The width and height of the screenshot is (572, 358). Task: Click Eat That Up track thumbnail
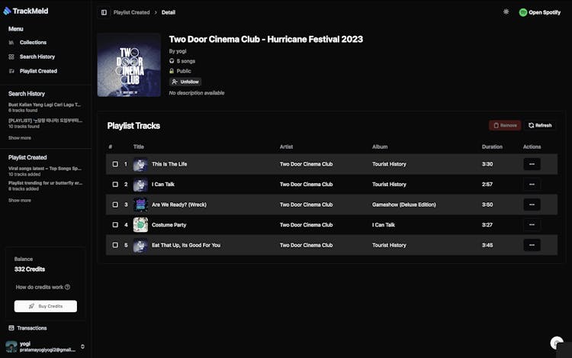tap(140, 245)
